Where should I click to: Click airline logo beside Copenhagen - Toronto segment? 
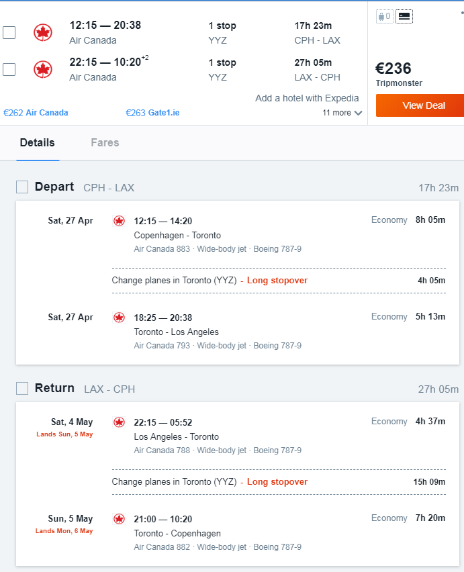119,221
